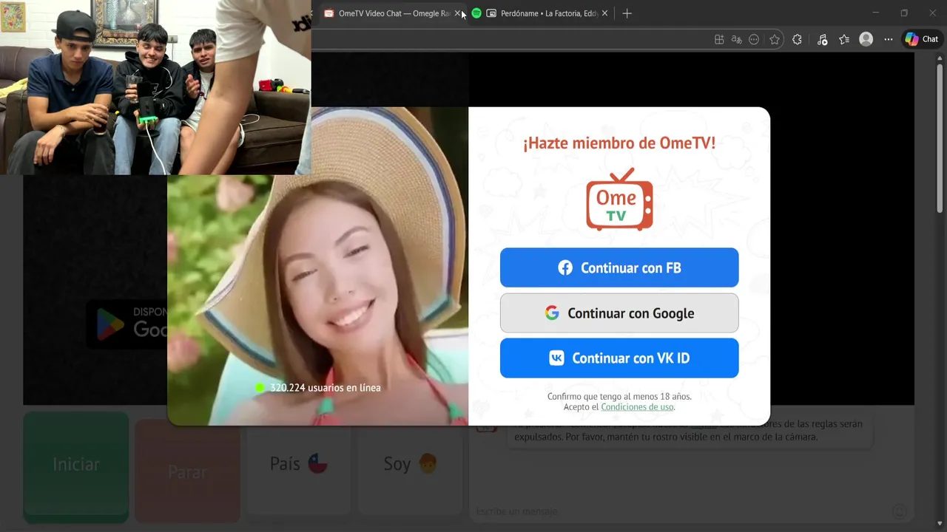Open address bar more options icon
The image size is (947, 532).
(x=754, y=40)
